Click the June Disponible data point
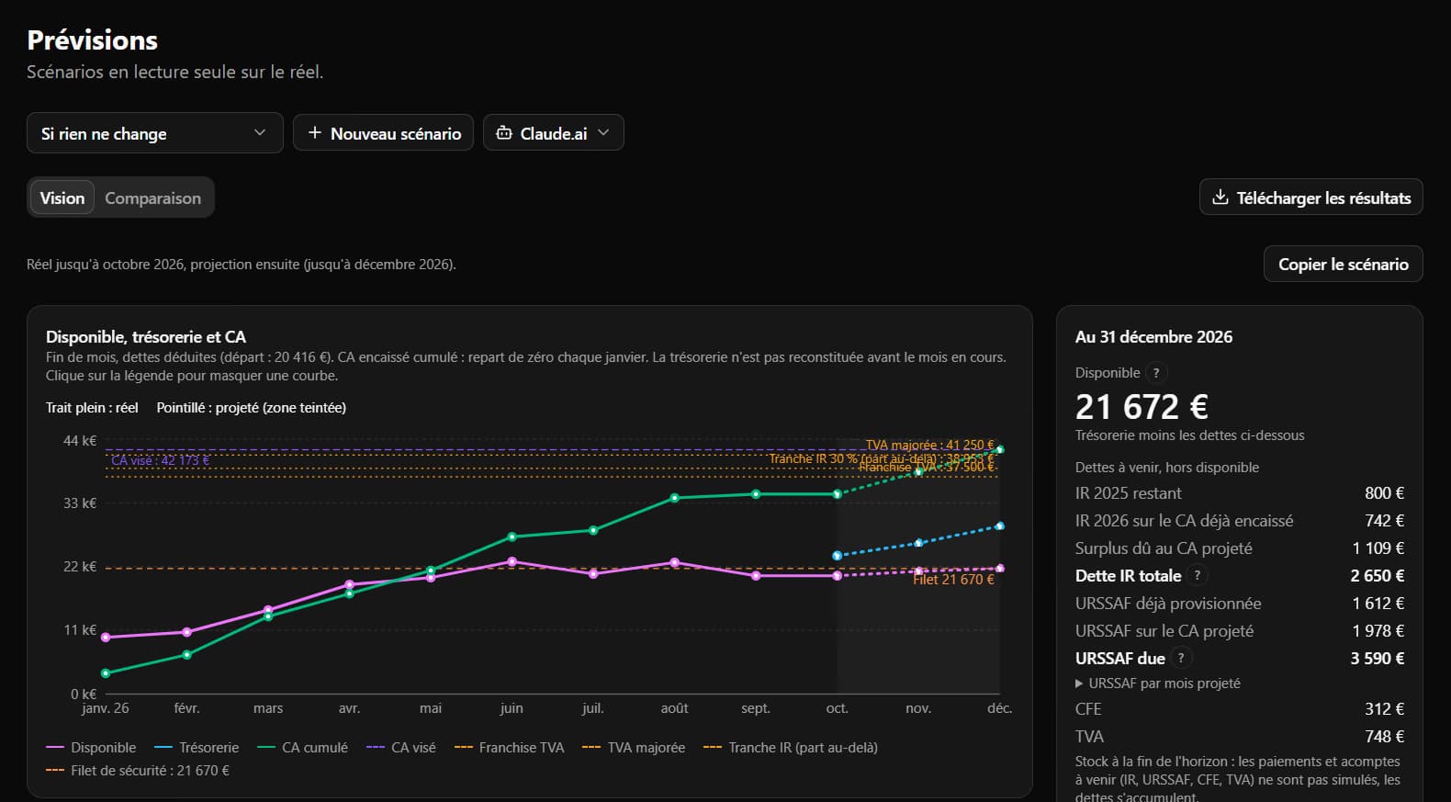 512,561
